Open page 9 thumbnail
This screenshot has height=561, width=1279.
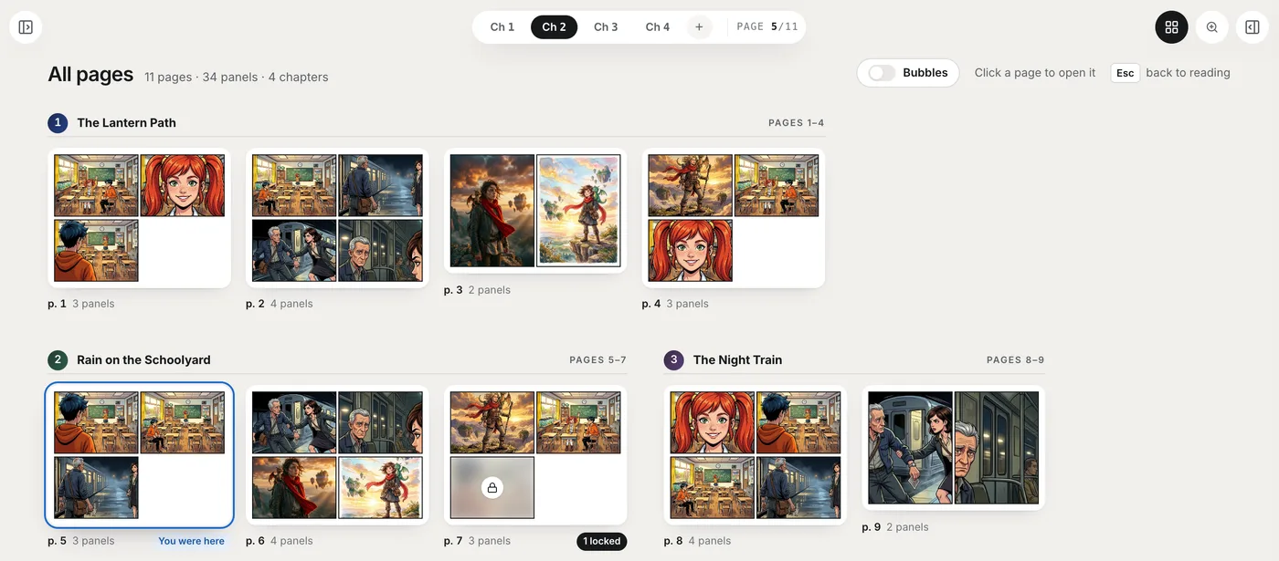[x=954, y=448]
